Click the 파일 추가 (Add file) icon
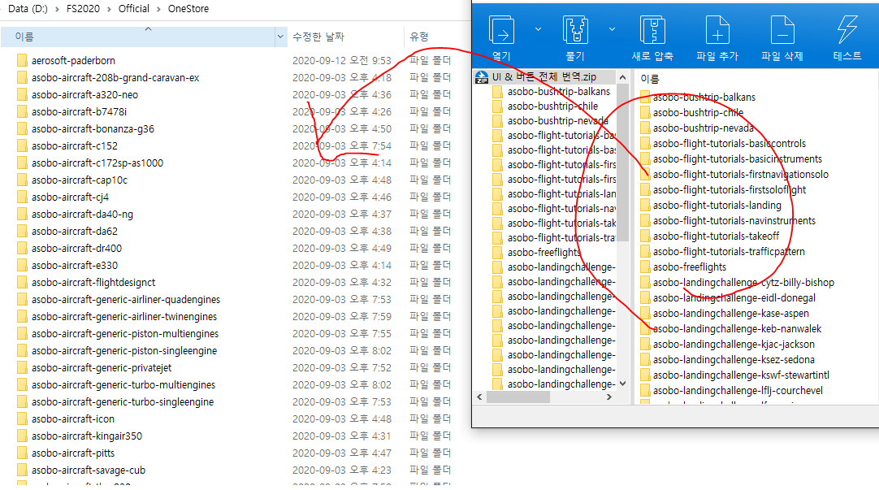879x490 pixels. 717,30
